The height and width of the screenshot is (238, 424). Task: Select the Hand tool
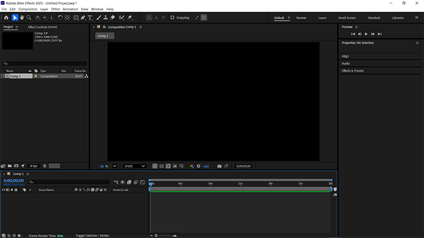(x=22, y=18)
